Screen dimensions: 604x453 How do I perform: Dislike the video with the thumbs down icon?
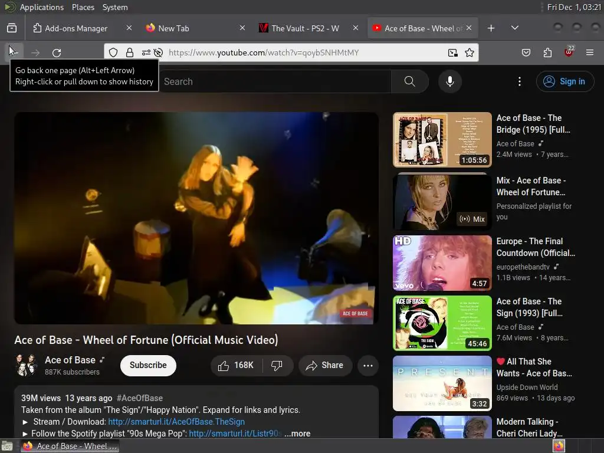click(277, 365)
